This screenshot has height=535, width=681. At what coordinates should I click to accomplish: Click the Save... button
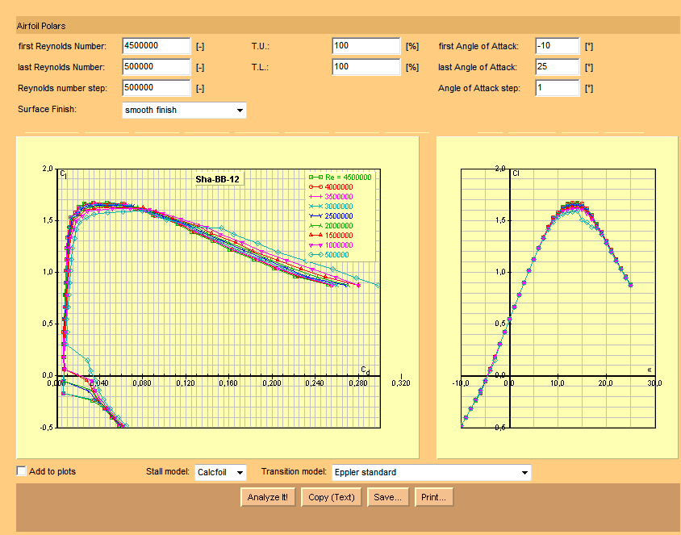(x=388, y=497)
